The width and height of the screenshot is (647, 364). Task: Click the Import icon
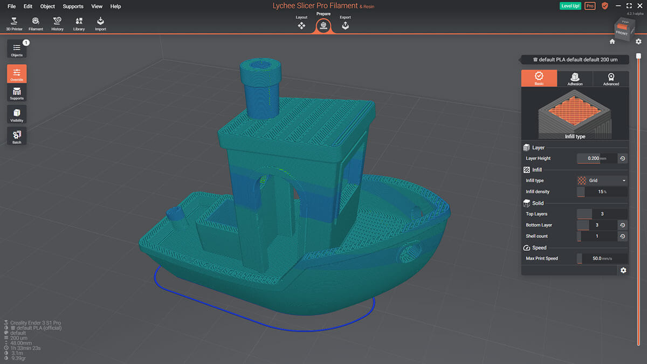pos(100,23)
